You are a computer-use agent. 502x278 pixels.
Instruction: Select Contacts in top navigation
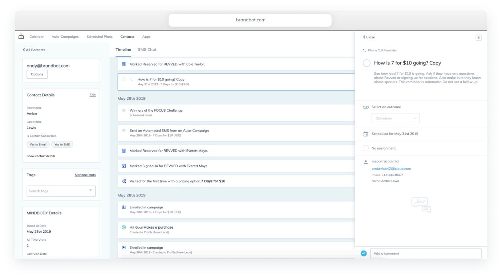tap(127, 37)
